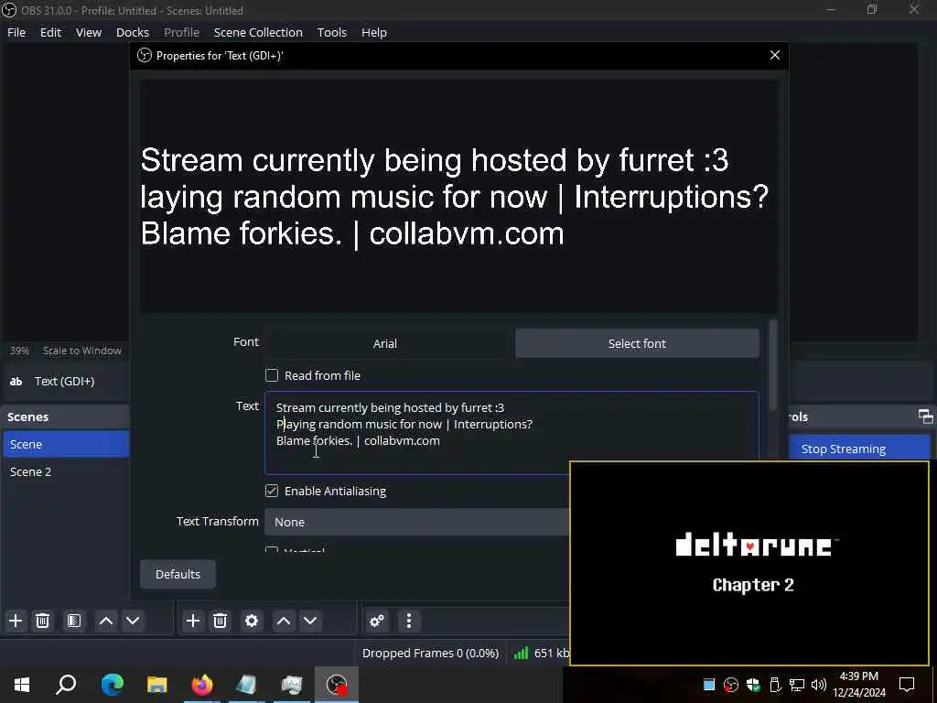Screen dimensions: 937x703
Task: Click the 39% zoom value
Action: click(19, 351)
